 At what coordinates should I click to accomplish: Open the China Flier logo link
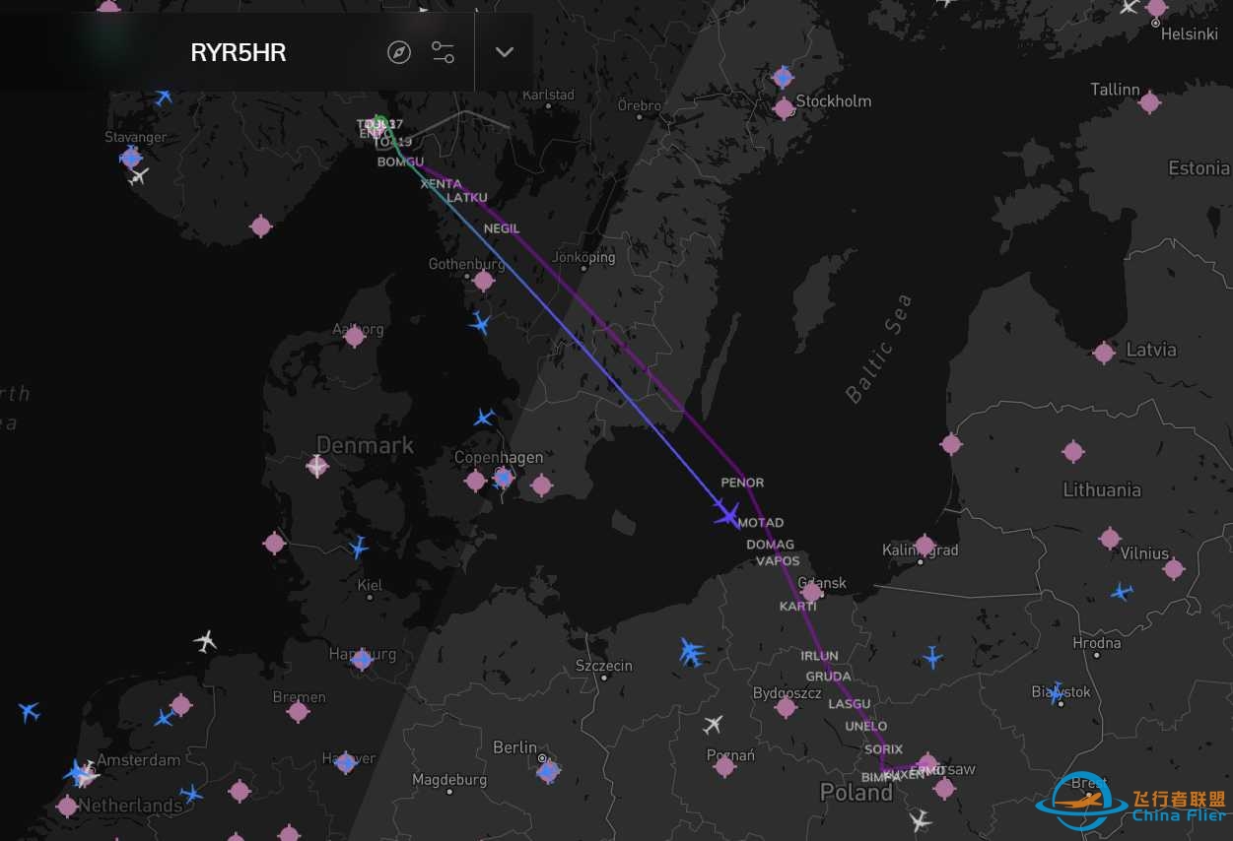(x=1082, y=798)
